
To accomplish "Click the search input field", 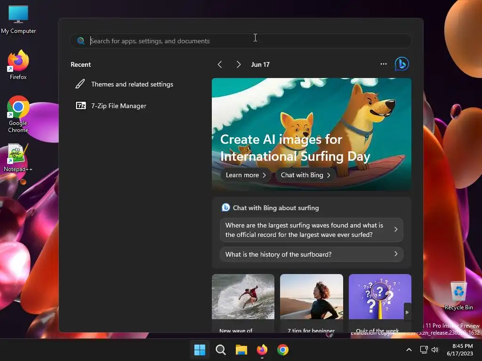I will point(241,41).
